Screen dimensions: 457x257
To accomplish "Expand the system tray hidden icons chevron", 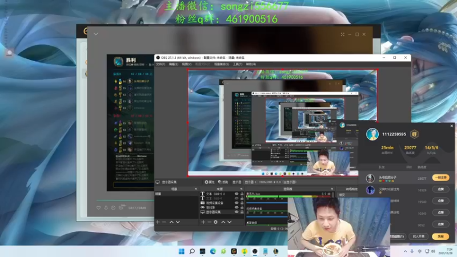I will pyautogui.click(x=405, y=251).
